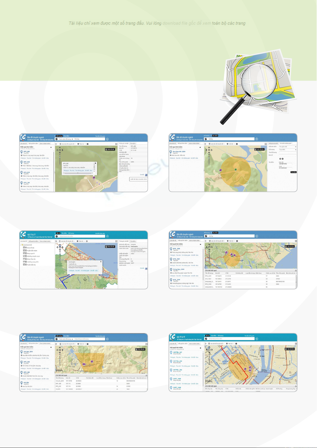Select 'Tất cả' tab in GIS TT & TT Thừa Thiên Huế header
This screenshot has width=317, height=448.
tap(58, 233)
